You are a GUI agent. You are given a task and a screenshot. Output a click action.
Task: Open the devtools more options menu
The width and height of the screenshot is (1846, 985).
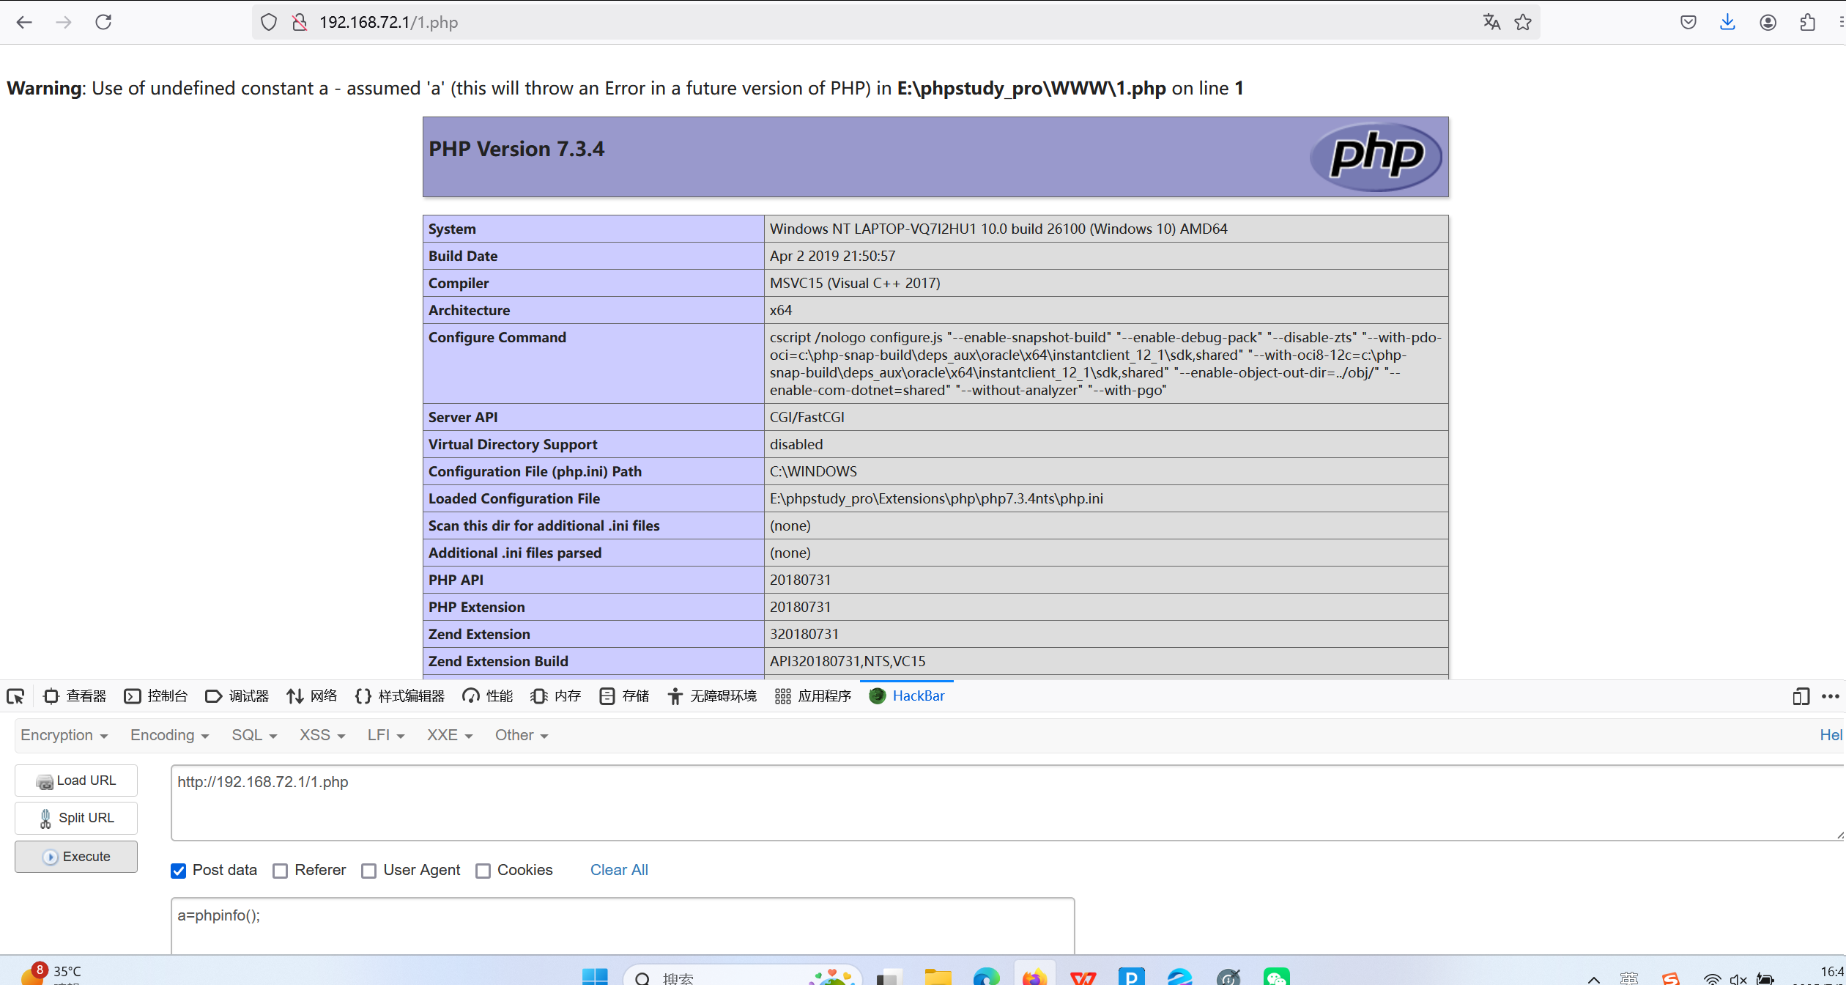coord(1830,696)
